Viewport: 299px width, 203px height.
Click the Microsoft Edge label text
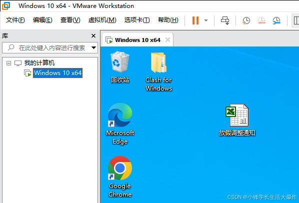tap(120, 137)
